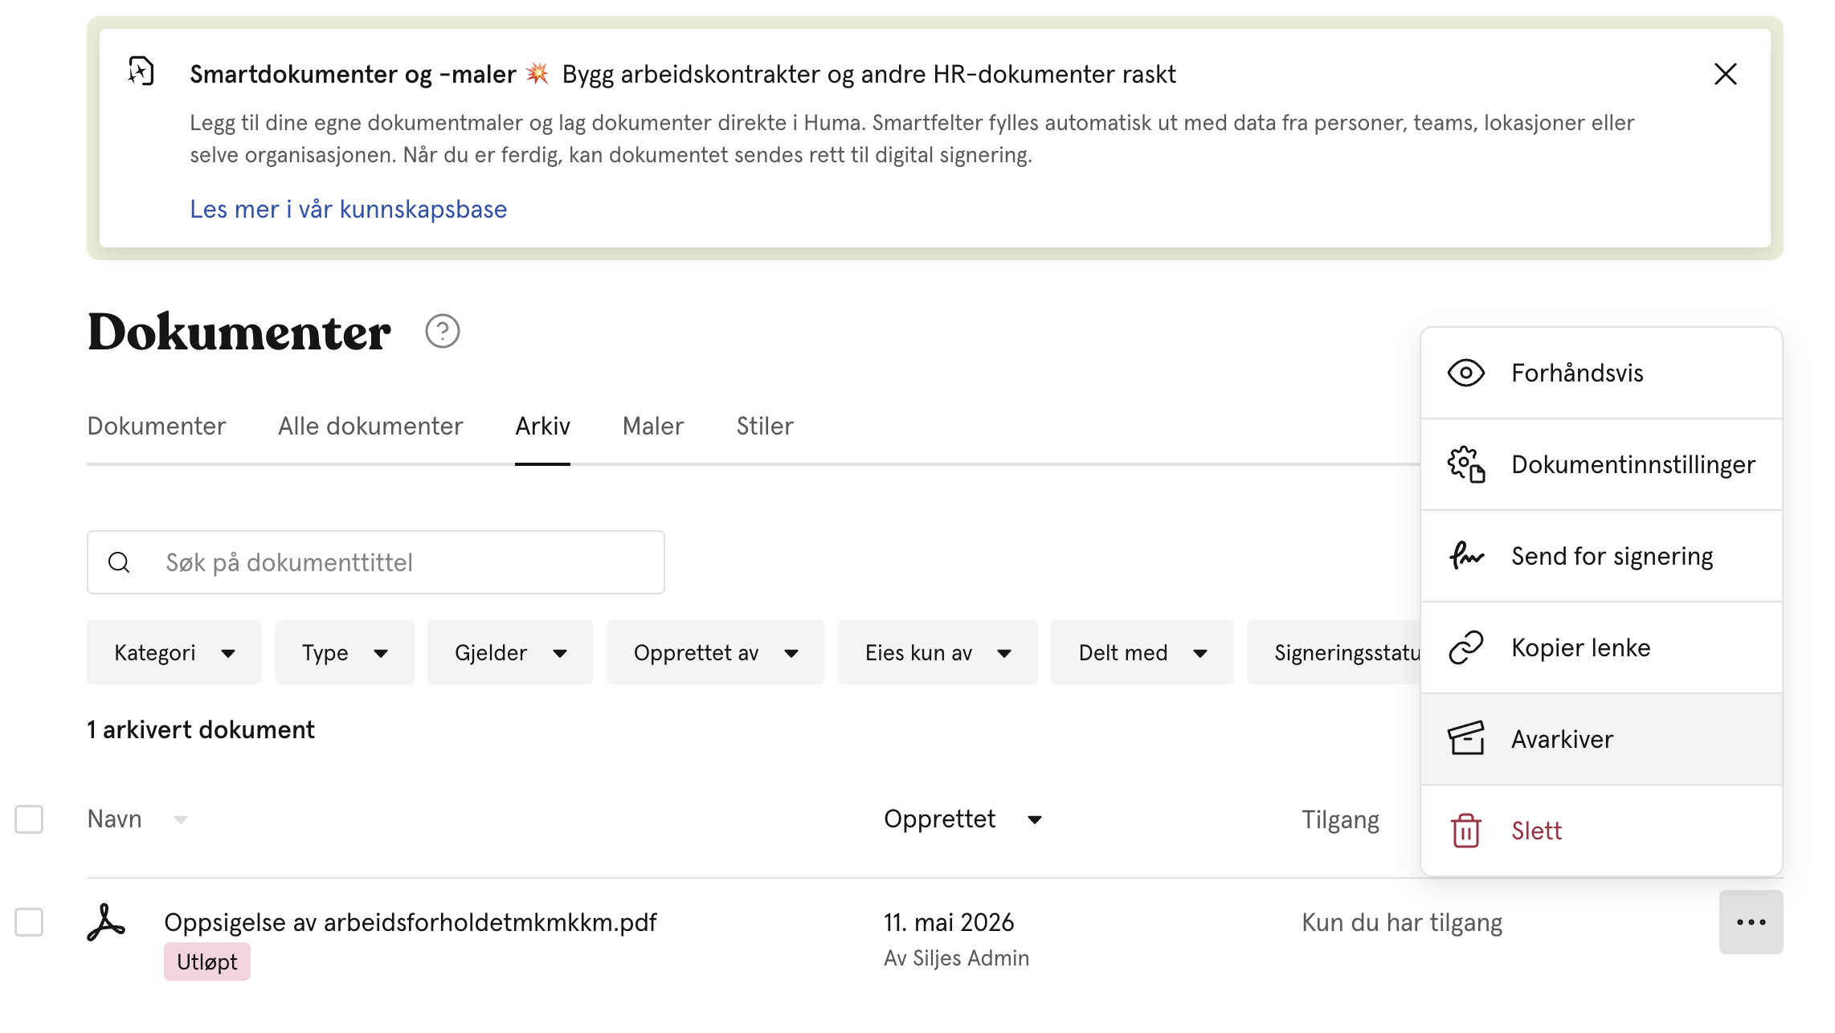Click the red trash icon for Slett
This screenshot has width=1835, height=1033.
(1465, 831)
